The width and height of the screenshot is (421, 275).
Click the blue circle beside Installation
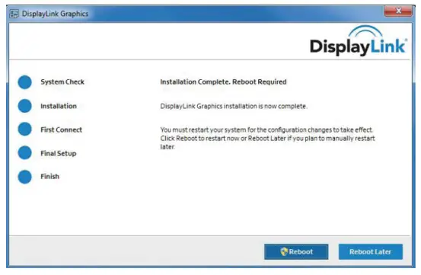tap(24, 106)
